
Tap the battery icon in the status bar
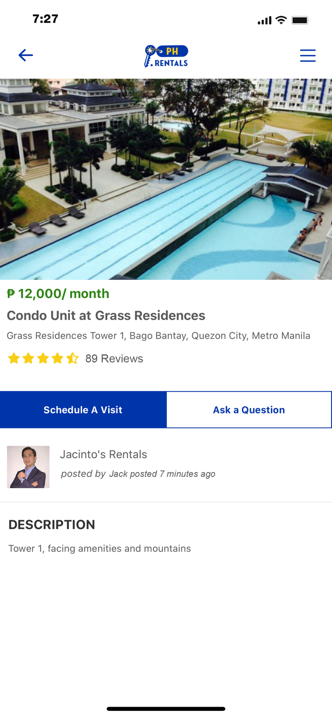(x=301, y=20)
